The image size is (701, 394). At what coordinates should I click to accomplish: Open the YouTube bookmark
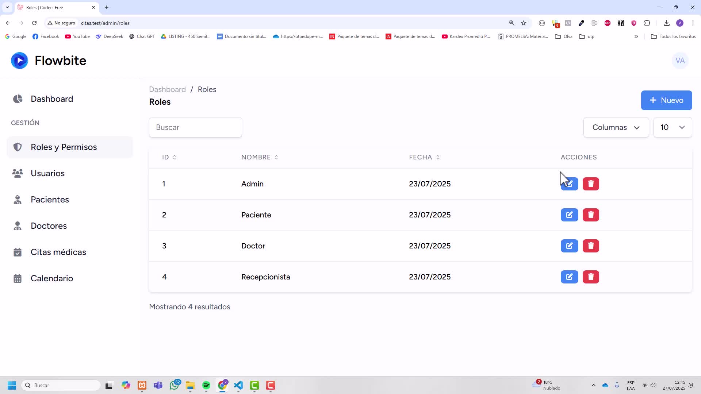pos(77,36)
